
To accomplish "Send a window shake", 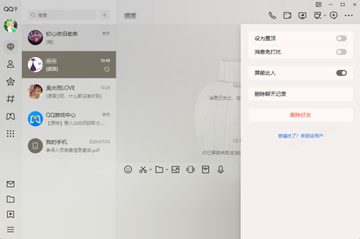I will [191, 170].
